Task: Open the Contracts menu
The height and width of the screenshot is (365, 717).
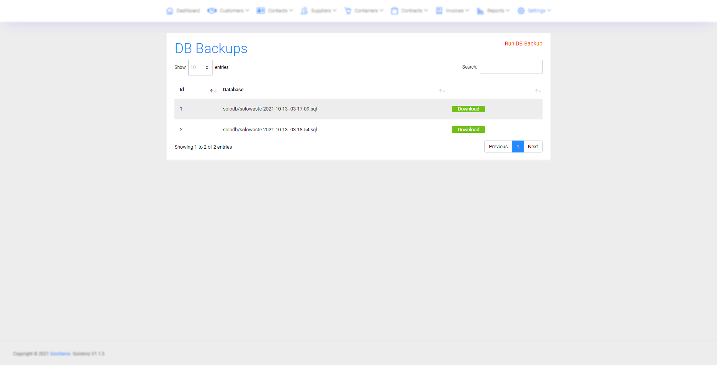Action: click(412, 11)
